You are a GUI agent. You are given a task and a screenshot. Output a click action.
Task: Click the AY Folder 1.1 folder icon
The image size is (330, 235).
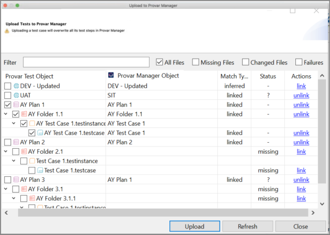point(24,114)
